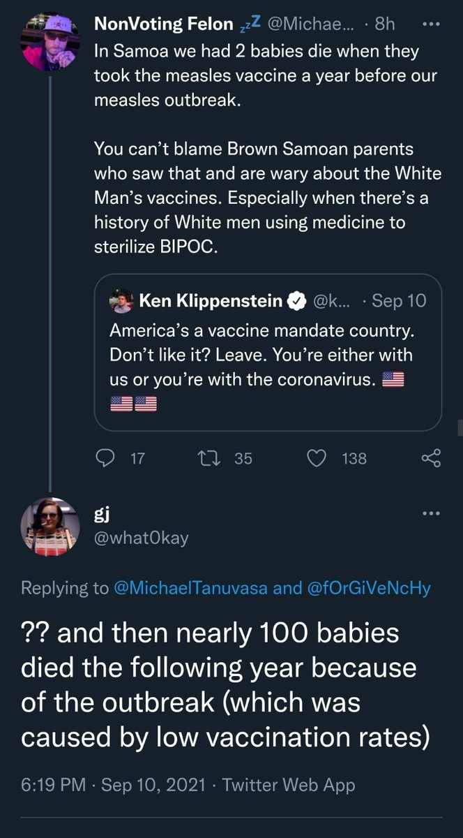Click the 8h timestamp
The image size is (463, 838).
point(385,24)
